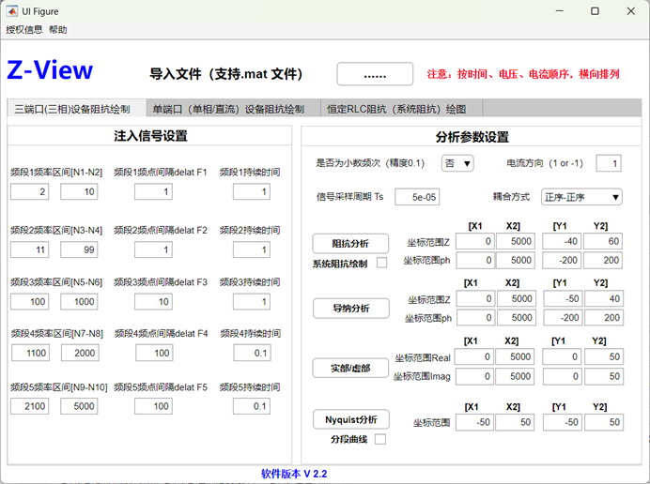
Task: Click 坐标范围Imag Y1 field
Action: 563,376
